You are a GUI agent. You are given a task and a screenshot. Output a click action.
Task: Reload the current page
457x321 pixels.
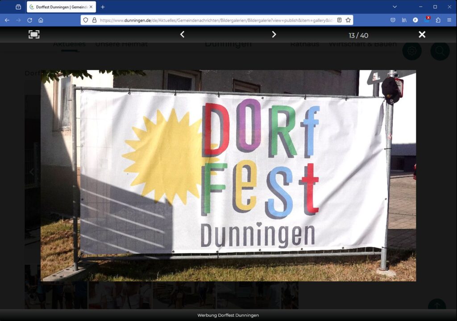tap(29, 20)
